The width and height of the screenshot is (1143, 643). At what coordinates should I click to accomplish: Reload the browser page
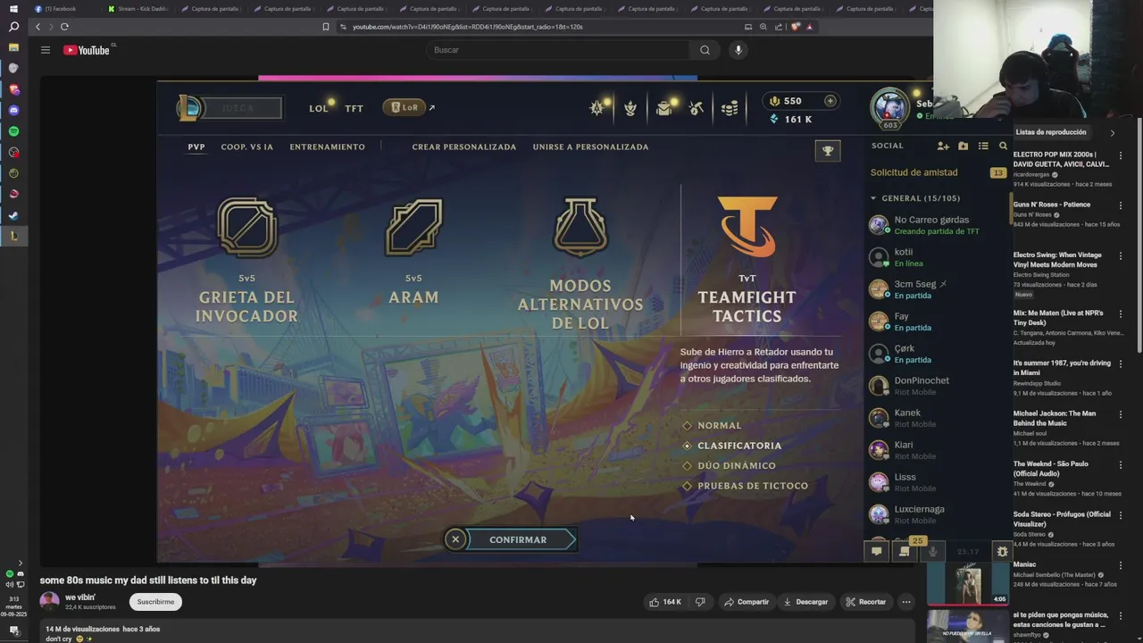point(64,27)
